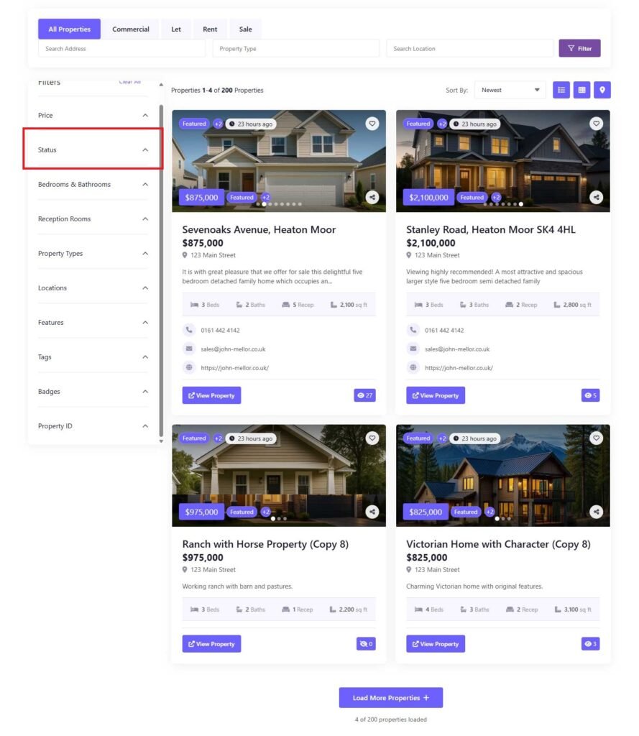Collapse the Price filter section

pos(145,116)
